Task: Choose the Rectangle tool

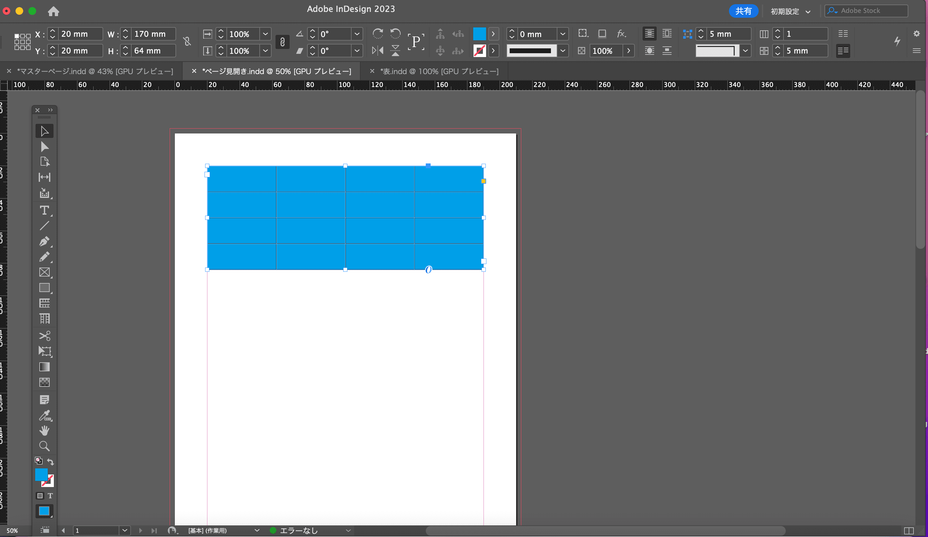Action: tap(45, 288)
